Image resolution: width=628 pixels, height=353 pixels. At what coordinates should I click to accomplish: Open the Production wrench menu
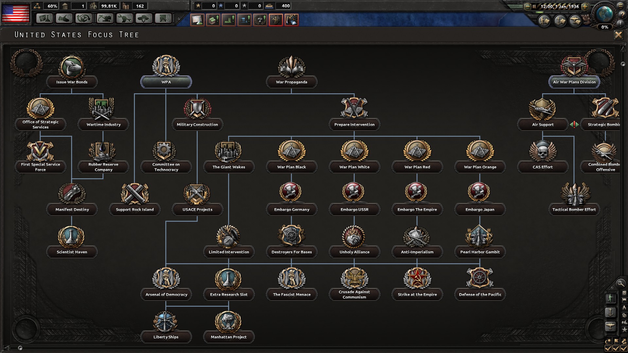pyautogui.click(x=124, y=18)
